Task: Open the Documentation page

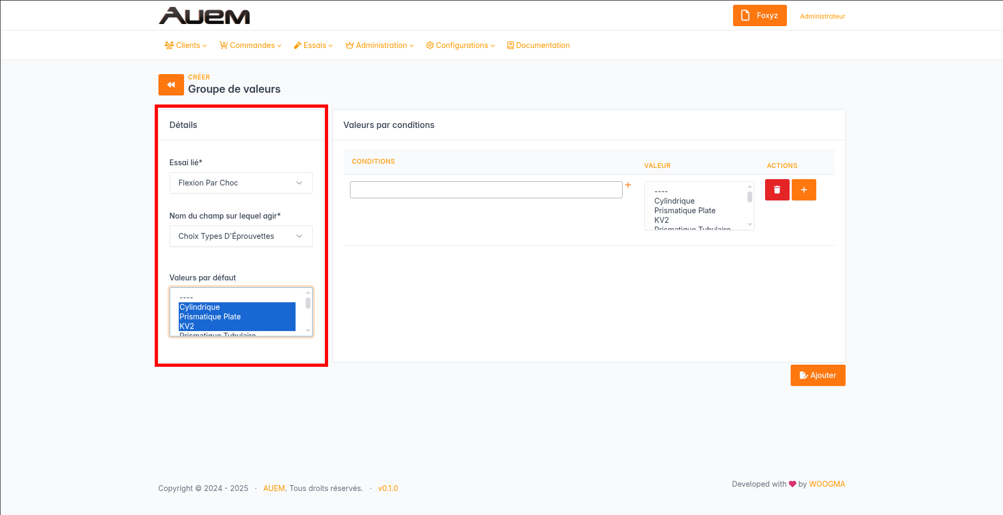Action: 538,45
